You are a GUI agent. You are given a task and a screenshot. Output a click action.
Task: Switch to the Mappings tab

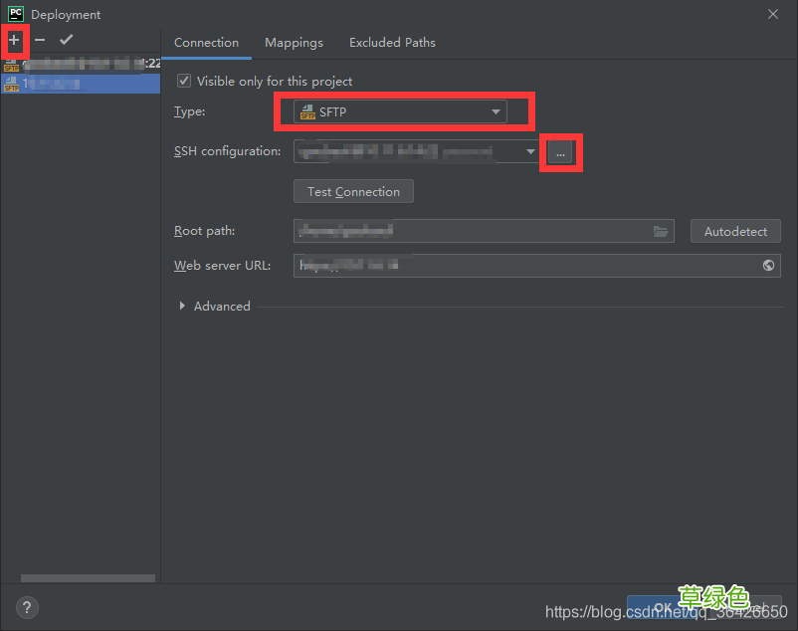pos(294,43)
